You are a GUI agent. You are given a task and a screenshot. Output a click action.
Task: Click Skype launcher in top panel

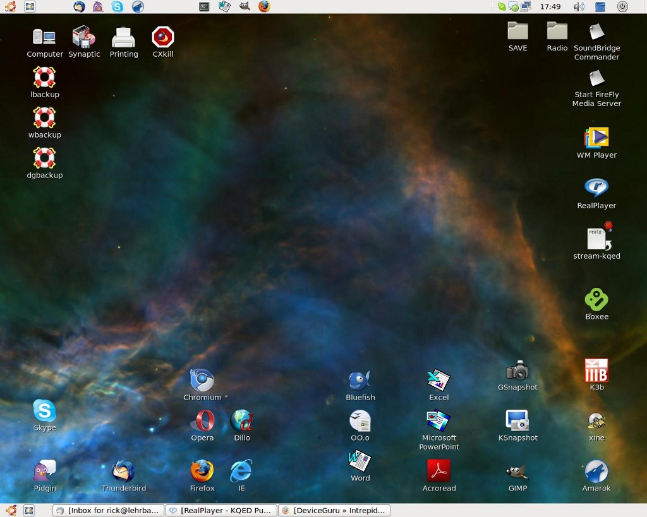click(118, 6)
